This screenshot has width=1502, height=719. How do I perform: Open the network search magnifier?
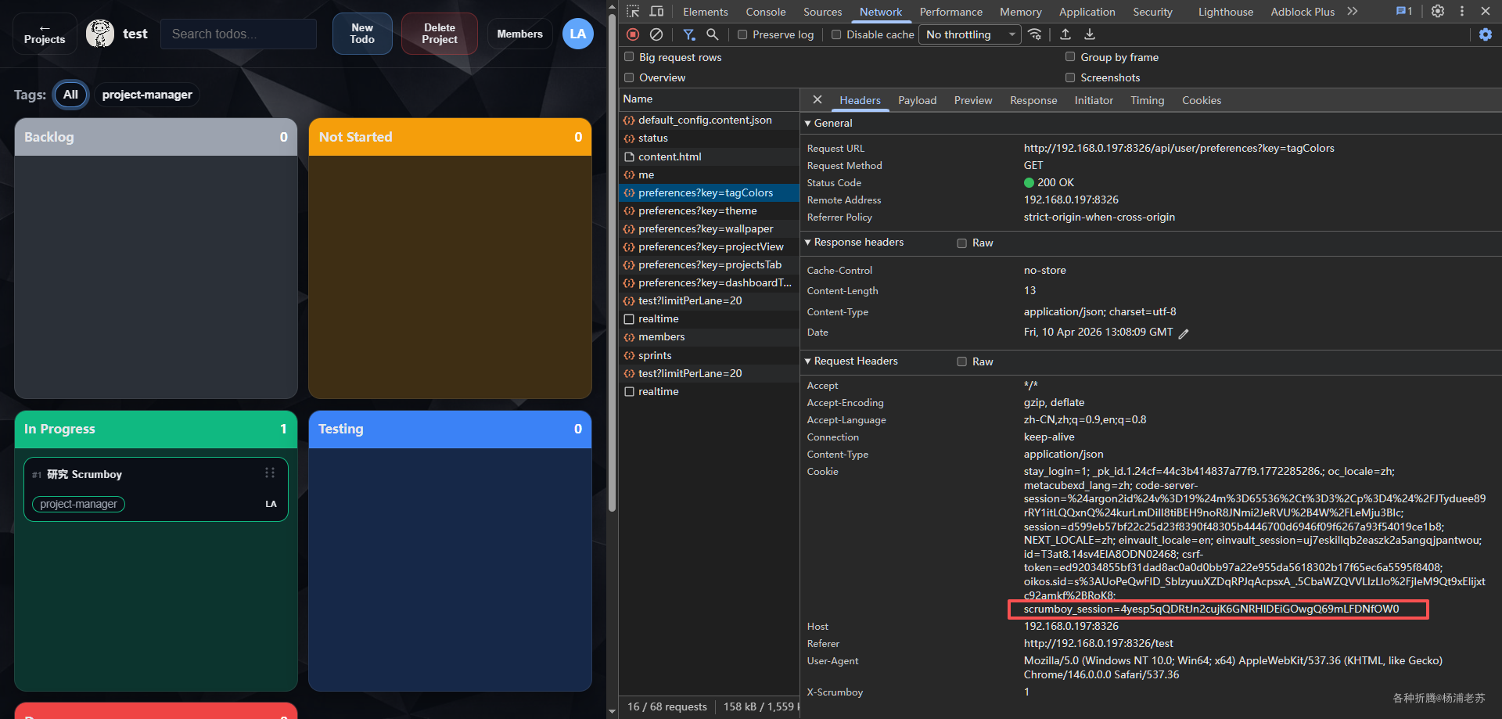712,34
